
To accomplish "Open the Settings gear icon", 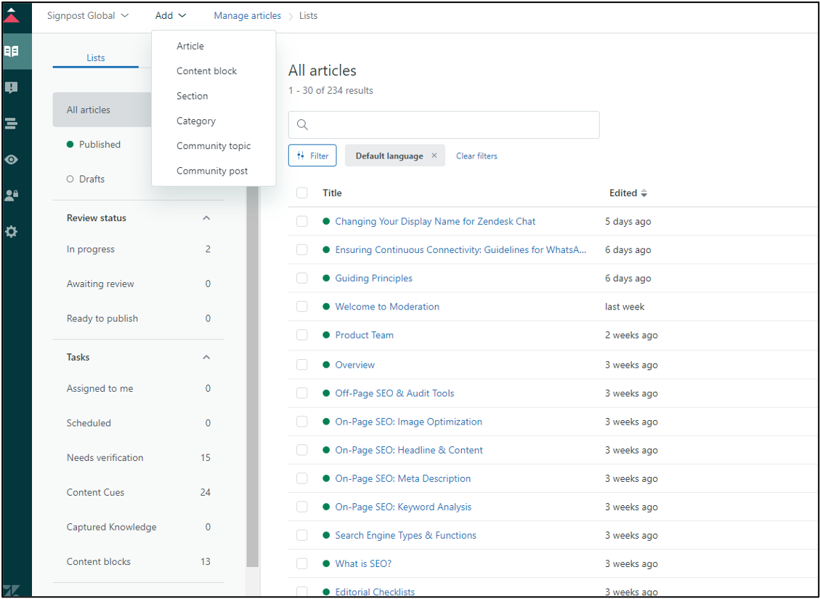I will point(12,232).
